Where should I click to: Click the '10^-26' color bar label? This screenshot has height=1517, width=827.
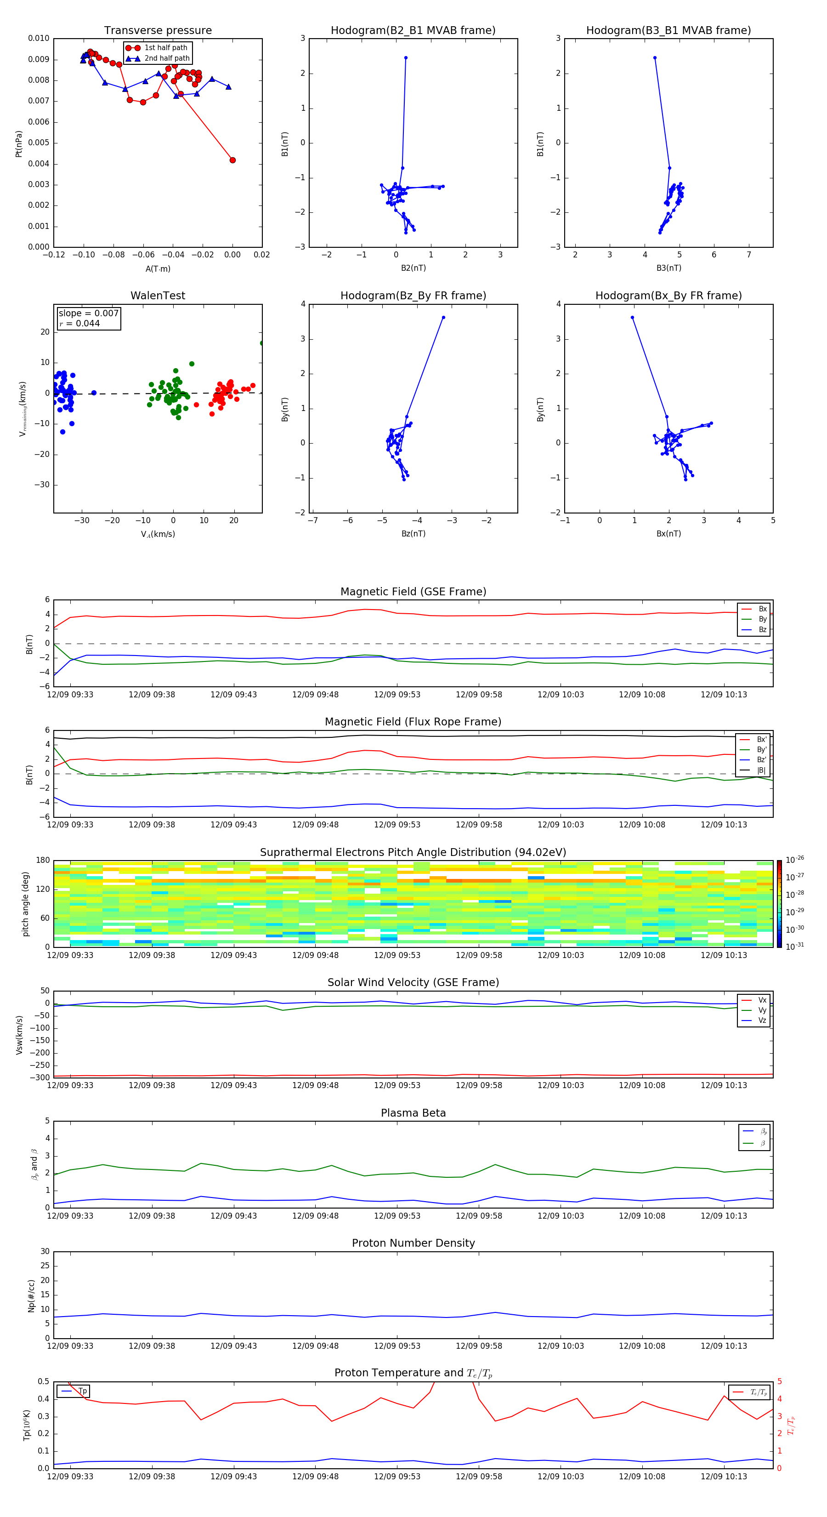[795, 860]
